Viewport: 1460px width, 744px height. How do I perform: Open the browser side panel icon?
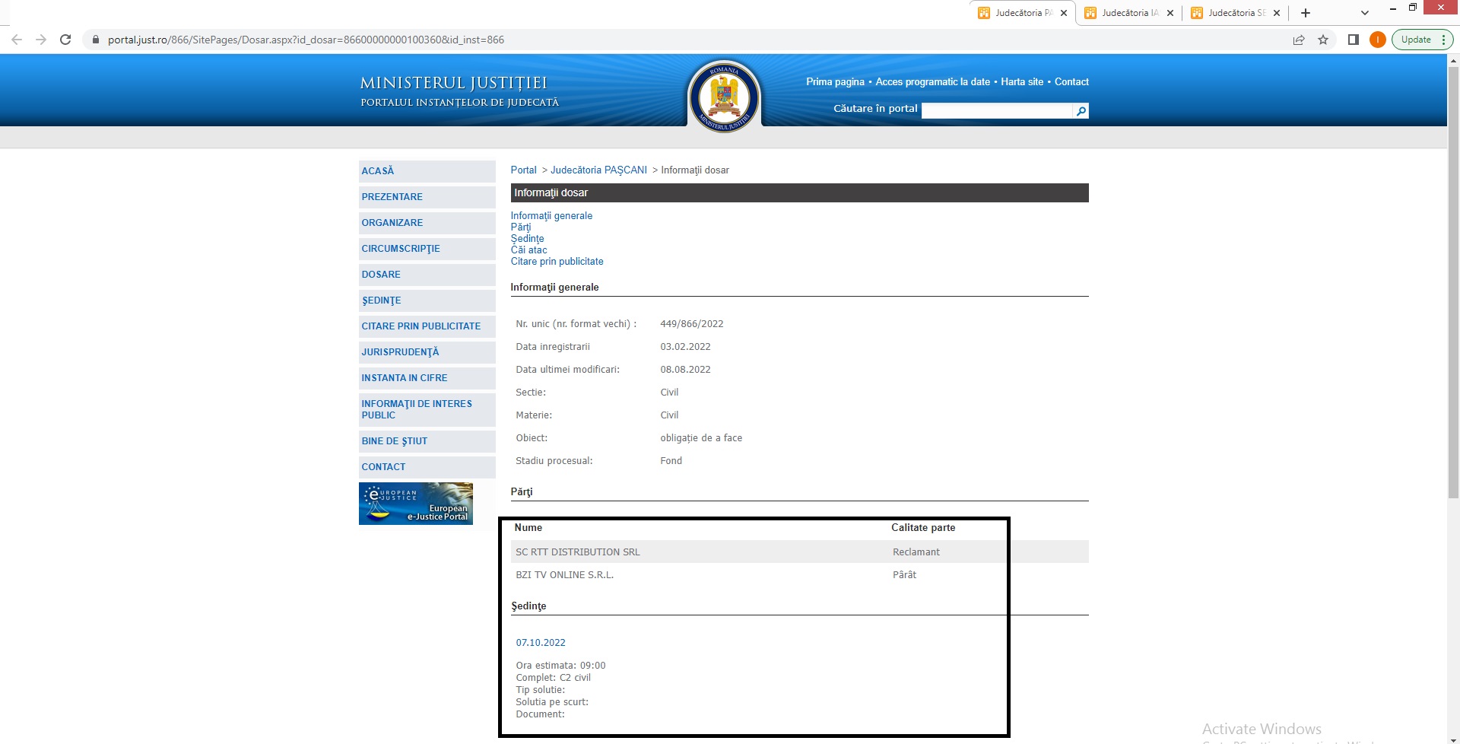pos(1354,40)
